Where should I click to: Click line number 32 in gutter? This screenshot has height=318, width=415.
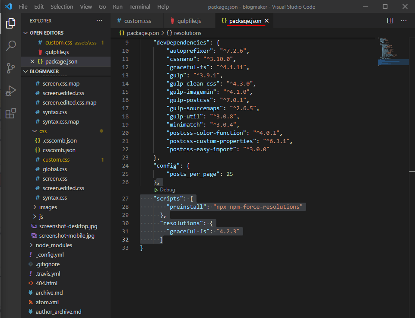(x=125, y=240)
